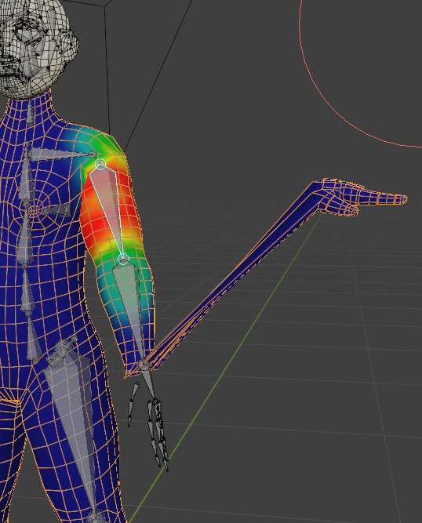
Task: Select the separate thumb bone chain
Action: [133, 405]
